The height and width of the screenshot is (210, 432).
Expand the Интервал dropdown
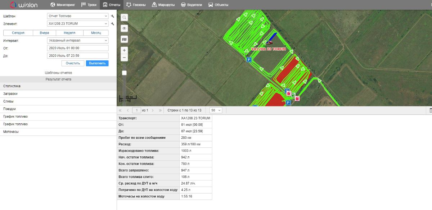point(78,41)
